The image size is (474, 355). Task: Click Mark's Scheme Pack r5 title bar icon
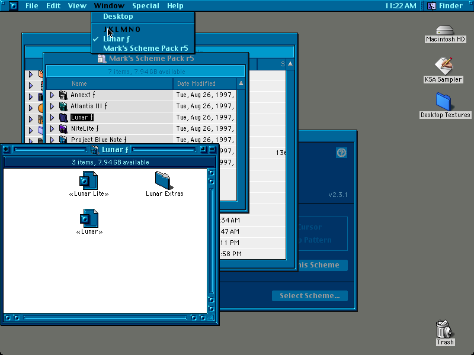click(x=102, y=59)
